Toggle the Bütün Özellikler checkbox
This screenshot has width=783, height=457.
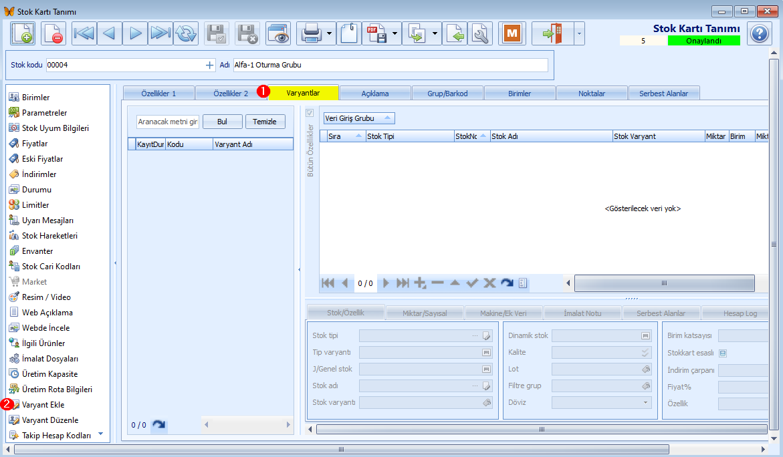pos(310,113)
